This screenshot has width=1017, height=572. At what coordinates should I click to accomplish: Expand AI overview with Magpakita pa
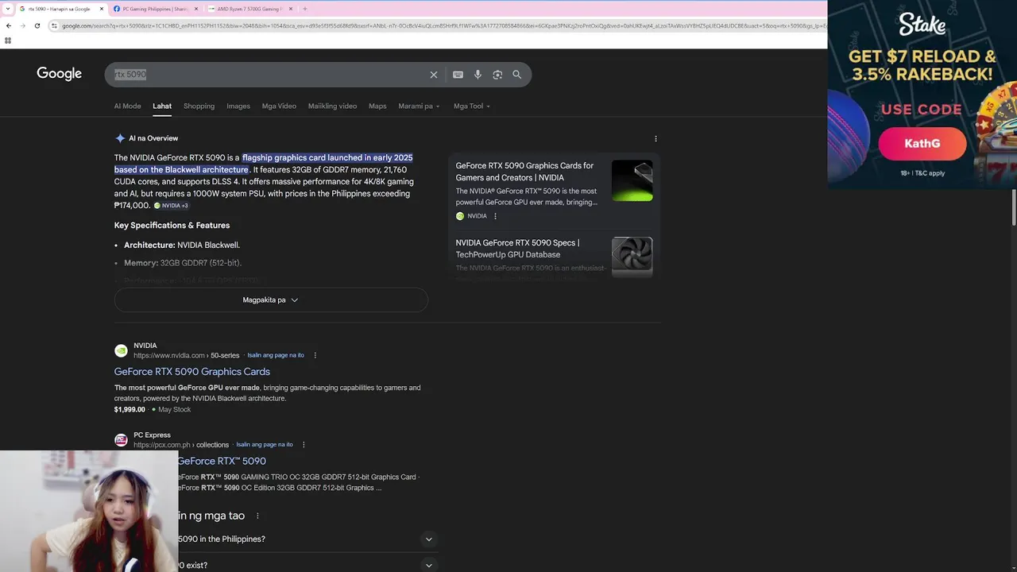coord(271,300)
